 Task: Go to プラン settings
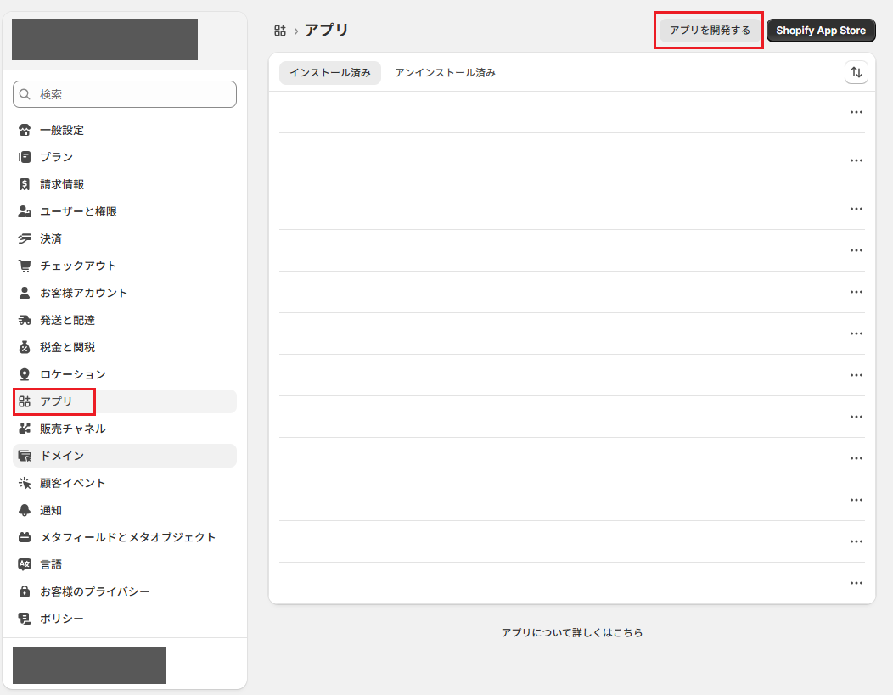pos(124,157)
